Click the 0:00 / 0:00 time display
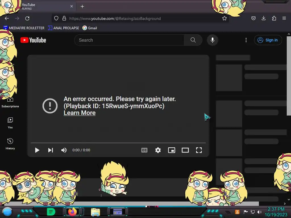This screenshot has width=291, height=218. pyautogui.click(x=81, y=150)
